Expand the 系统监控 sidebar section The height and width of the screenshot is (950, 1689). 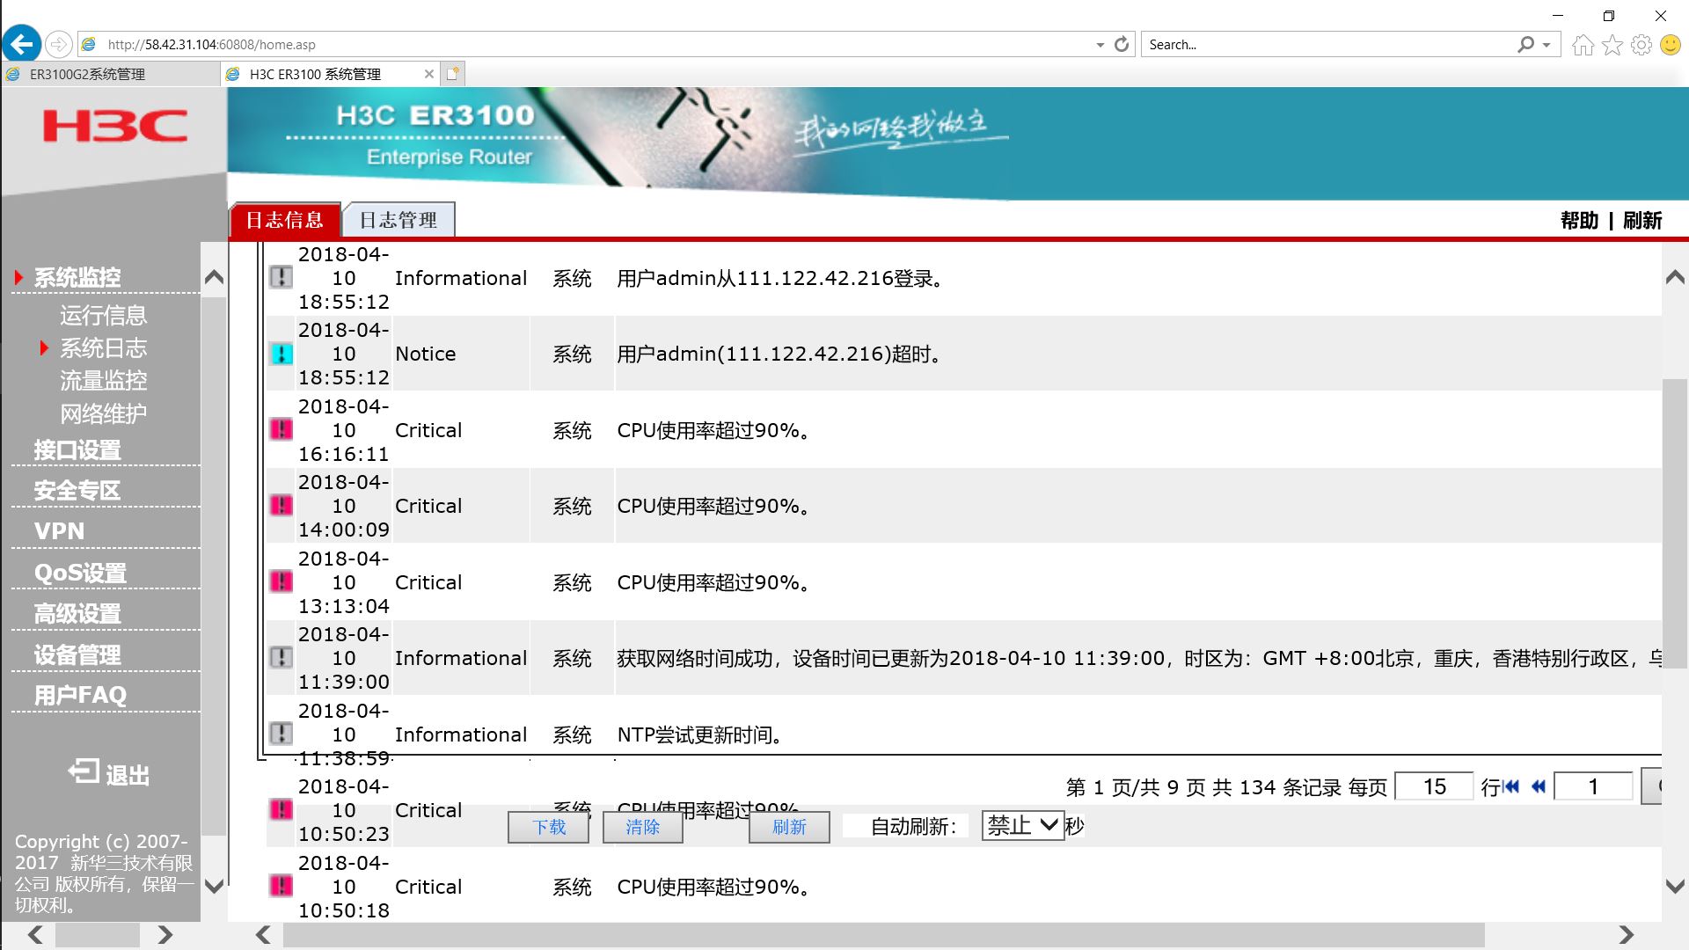pyautogui.click(x=77, y=278)
